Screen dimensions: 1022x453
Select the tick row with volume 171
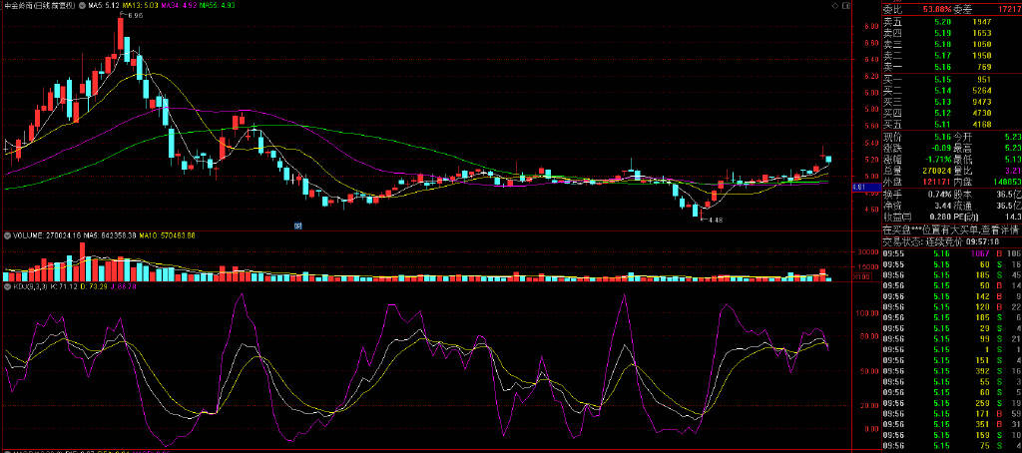951,413
